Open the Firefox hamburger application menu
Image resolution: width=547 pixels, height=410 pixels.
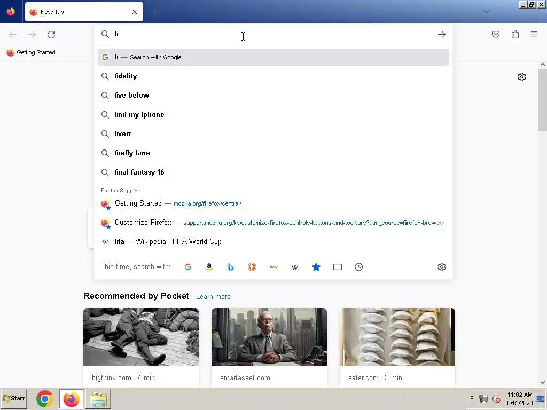point(534,34)
